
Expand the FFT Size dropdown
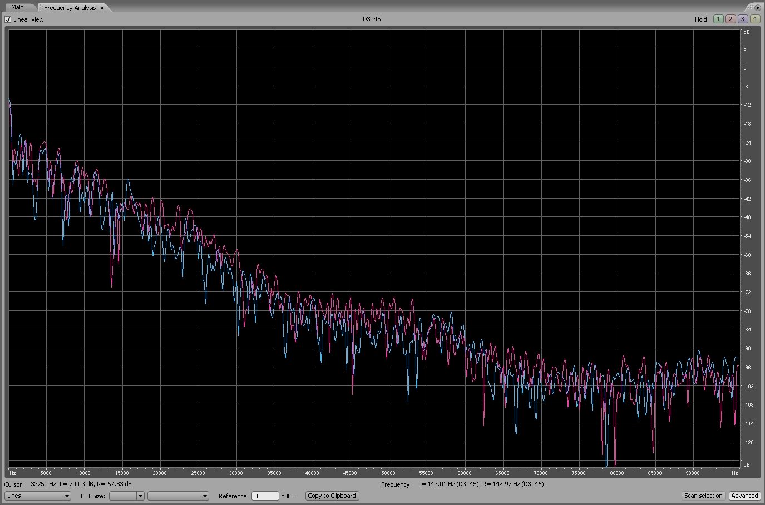(126, 496)
